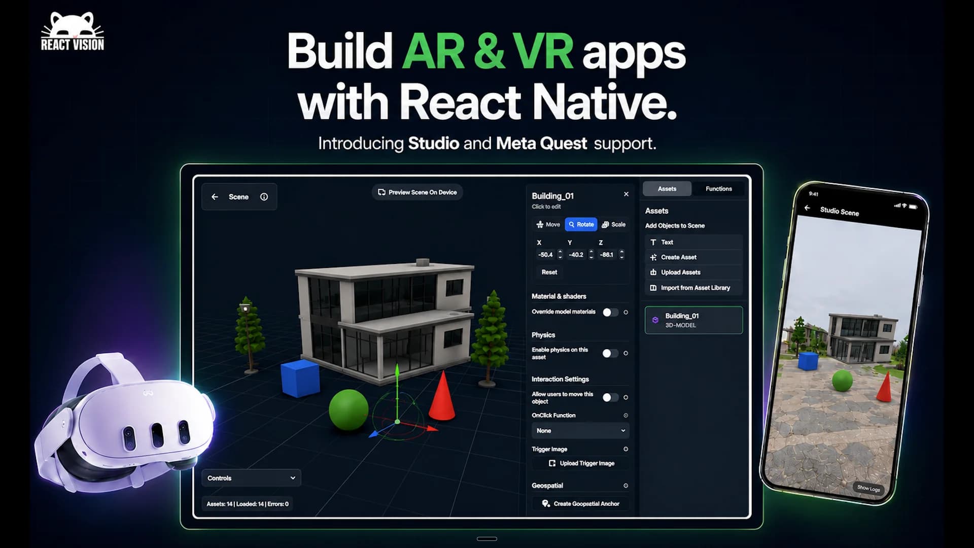Click the Trigger Image info icon

point(626,449)
